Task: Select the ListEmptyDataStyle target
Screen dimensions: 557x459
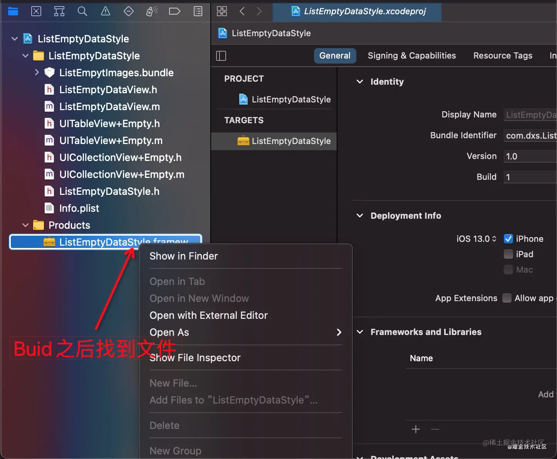Action: pyautogui.click(x=274, y=141)
